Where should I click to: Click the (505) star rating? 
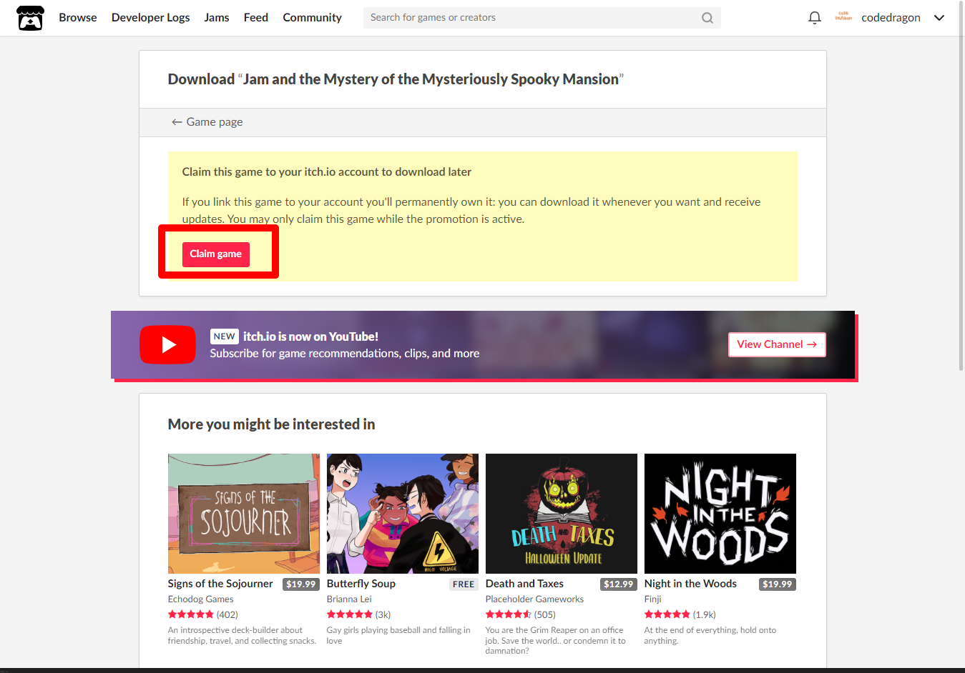pos(521,614)
